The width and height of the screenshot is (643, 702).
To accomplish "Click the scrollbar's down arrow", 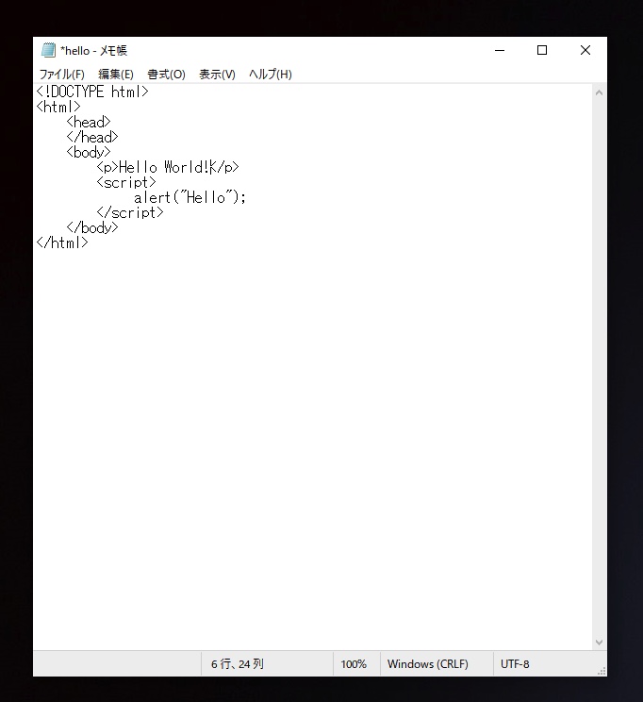I will point(600,642).
